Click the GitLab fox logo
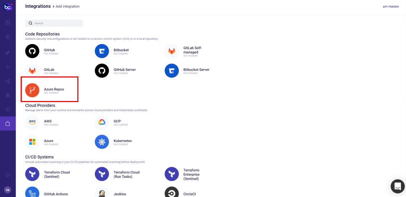The height and width of the screenshot is (197, 406). point(32,71)
